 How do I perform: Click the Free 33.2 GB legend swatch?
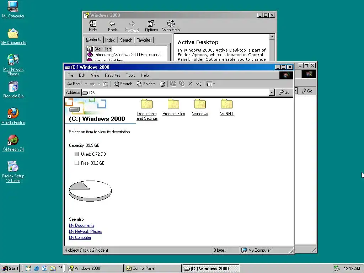click(77, 163)
